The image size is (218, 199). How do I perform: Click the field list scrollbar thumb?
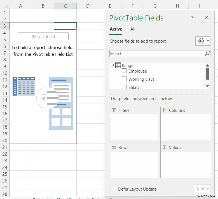(x=207, y=74)
